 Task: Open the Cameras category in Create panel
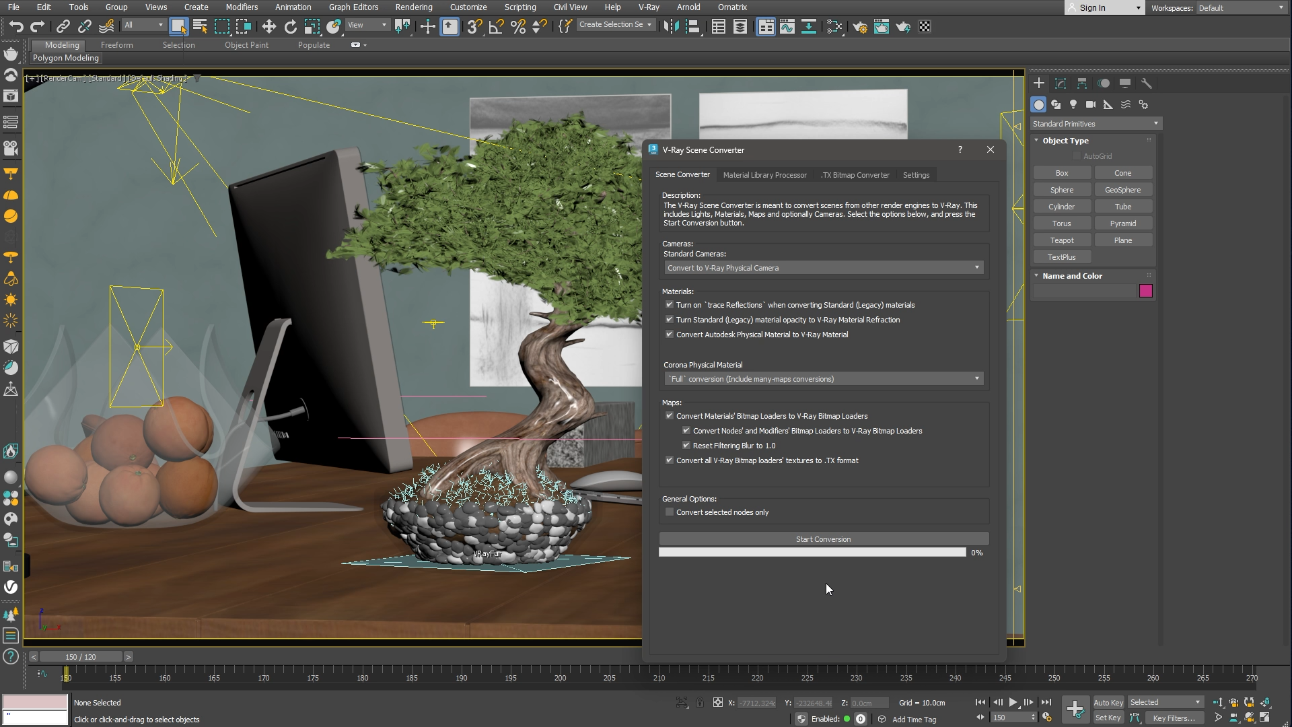(x=1091, y=104)
